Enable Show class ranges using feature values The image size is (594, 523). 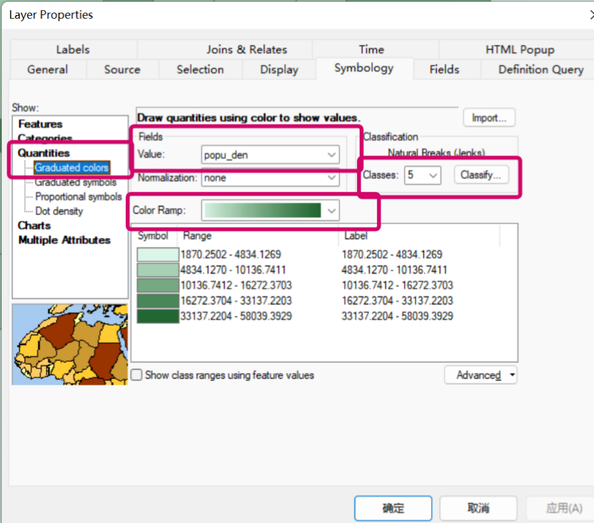point(136,375)
